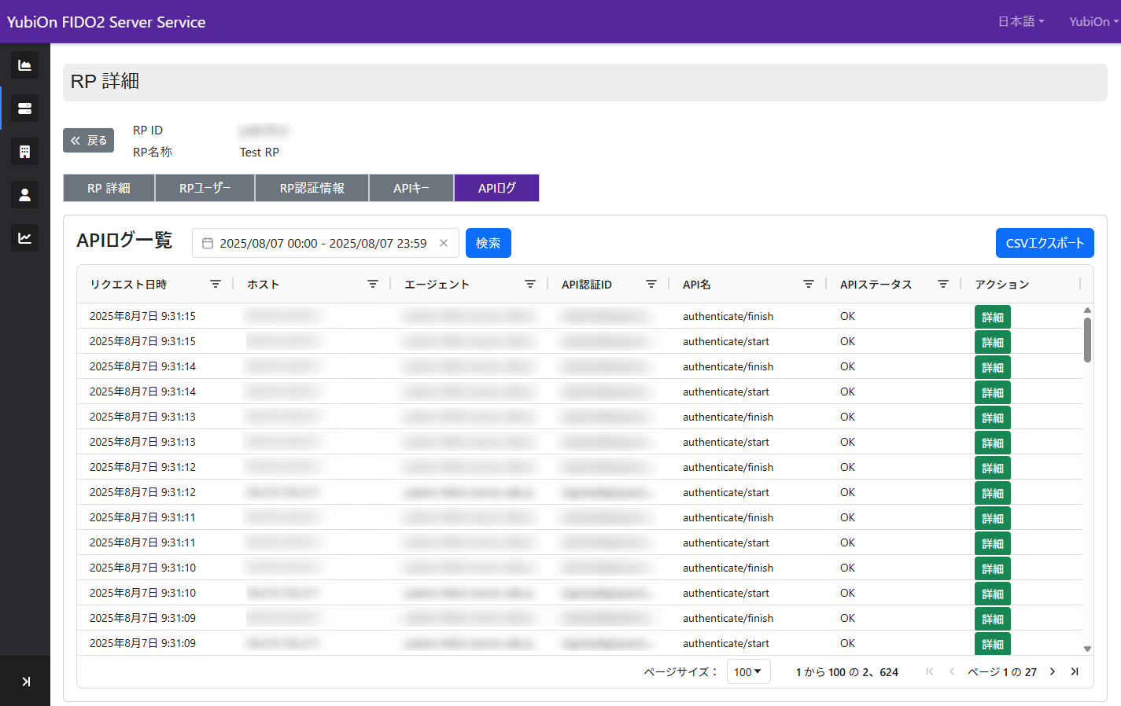Open 詳細 for 9:31:11 authenticate/start row
This screenshot has width=1121, height=706.
(x=993, y=543)
